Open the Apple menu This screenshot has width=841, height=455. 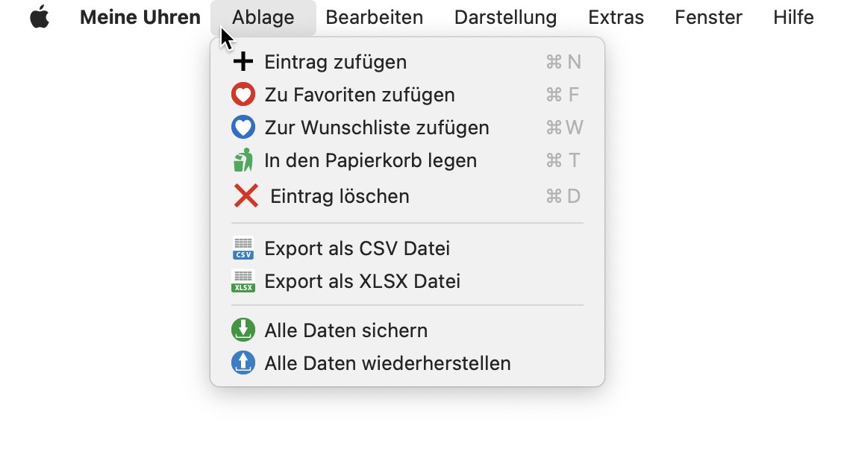[40, 17]
